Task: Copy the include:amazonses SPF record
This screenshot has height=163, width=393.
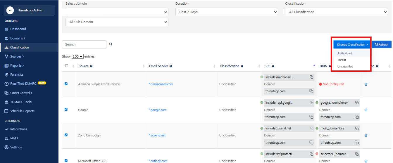Action: point(311,77)
